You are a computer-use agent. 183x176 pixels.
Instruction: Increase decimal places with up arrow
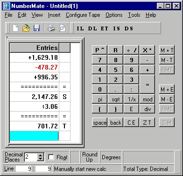coord(41,155)
